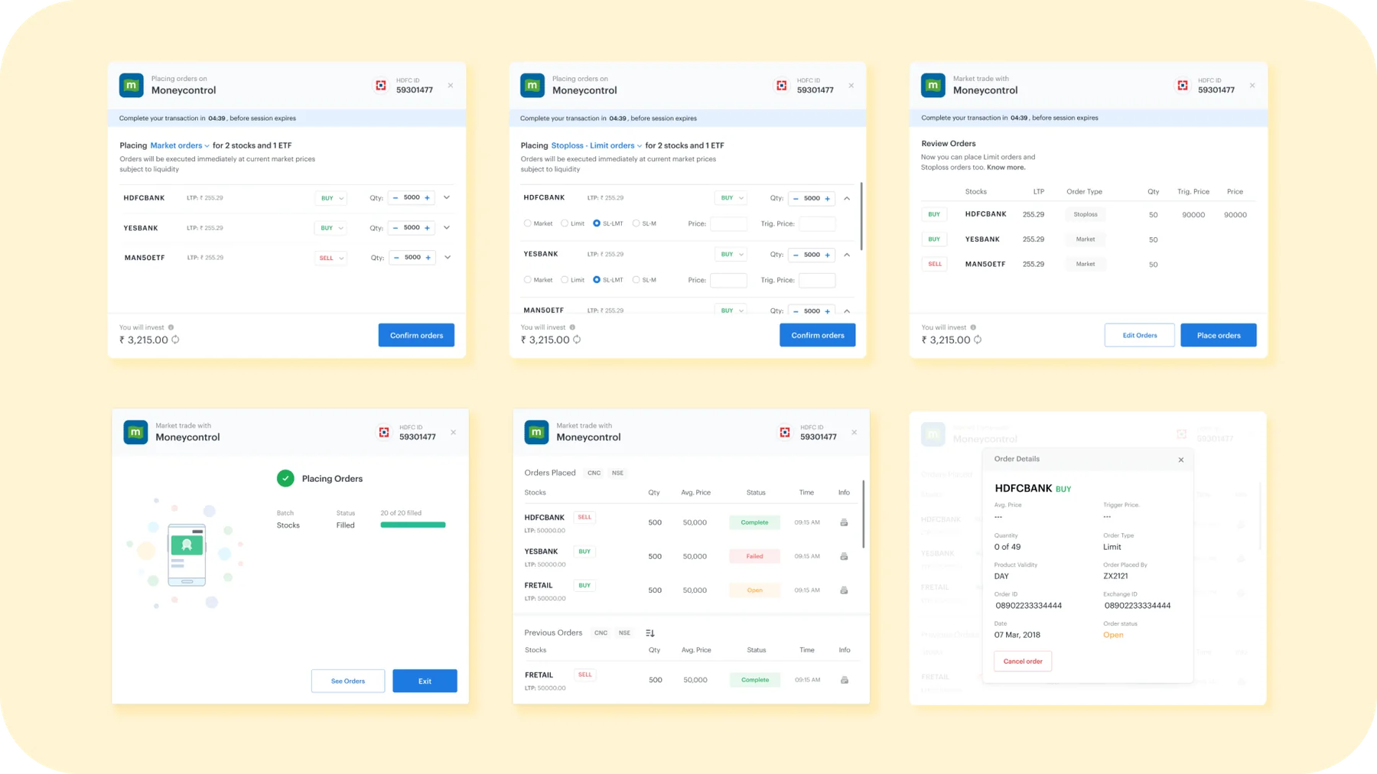Screen dimensions: 1377x774
Task: Select CNC tag next to Orders Placed
Action: [594, 473]
